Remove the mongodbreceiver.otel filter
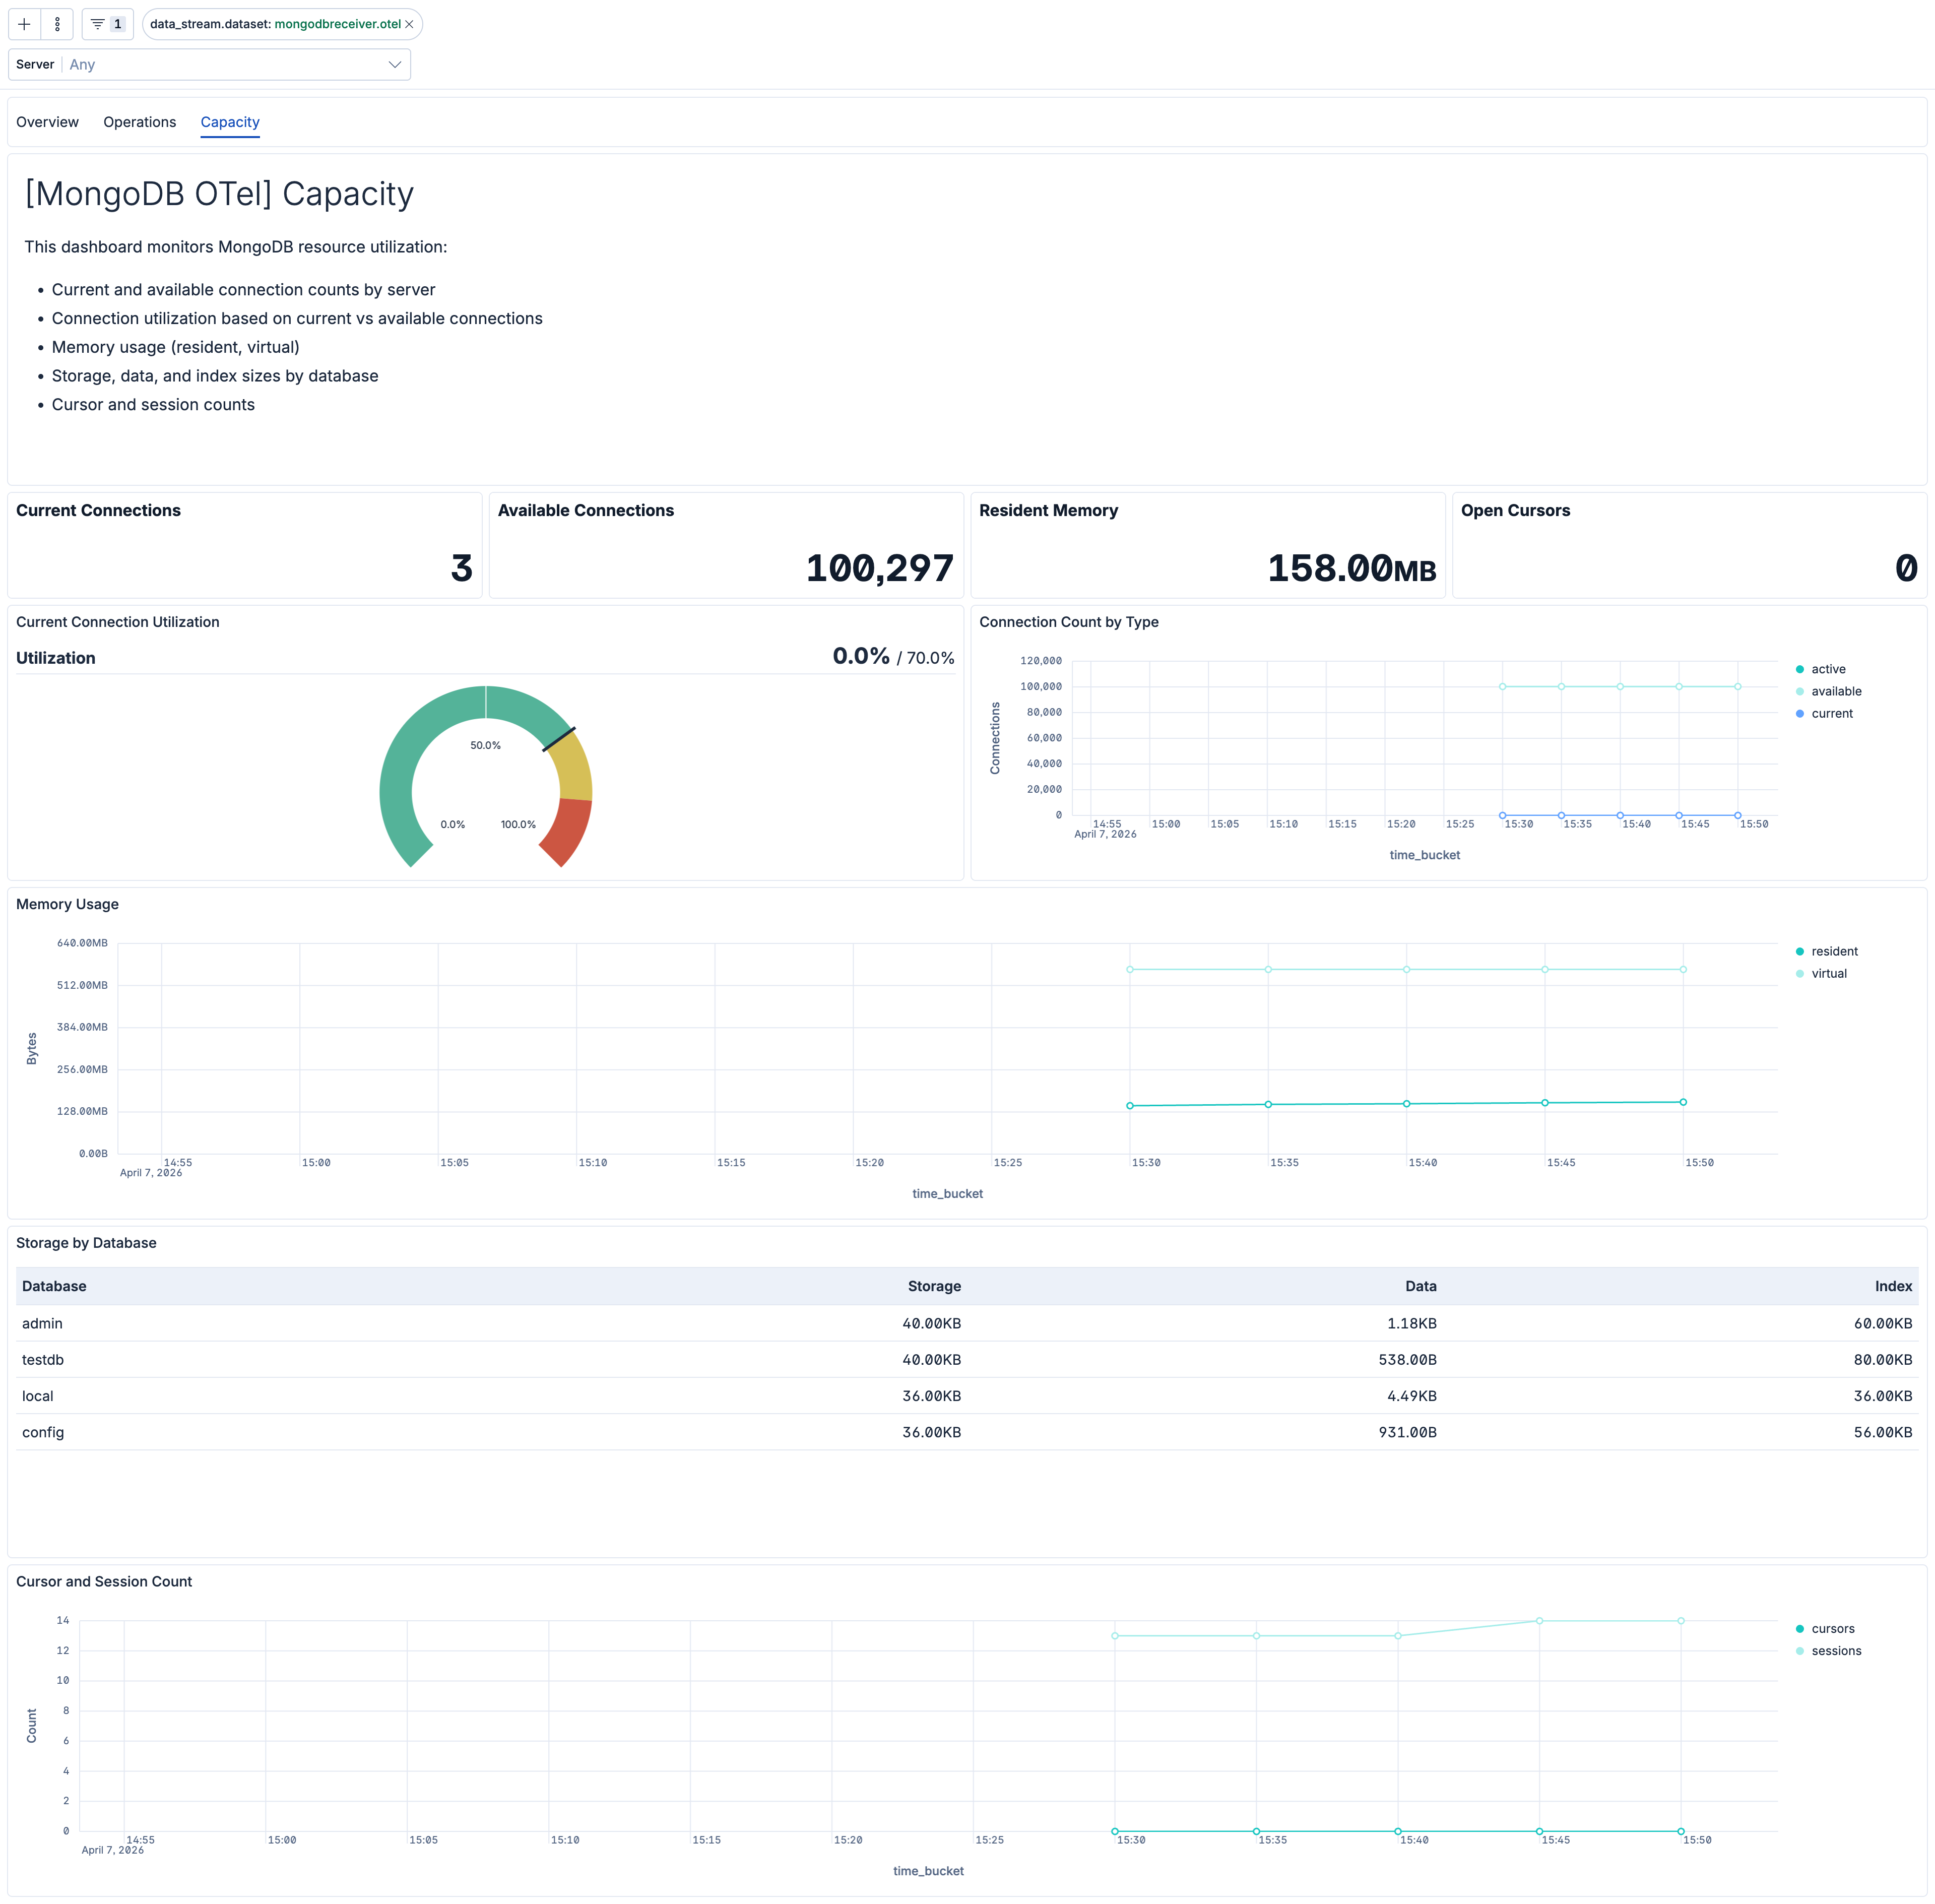 point(409,23)
